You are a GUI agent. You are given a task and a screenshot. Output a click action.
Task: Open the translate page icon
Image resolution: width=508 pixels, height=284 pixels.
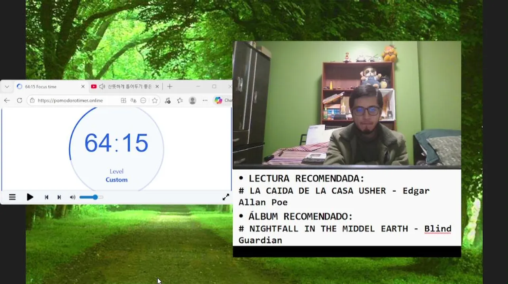[133, 101]
